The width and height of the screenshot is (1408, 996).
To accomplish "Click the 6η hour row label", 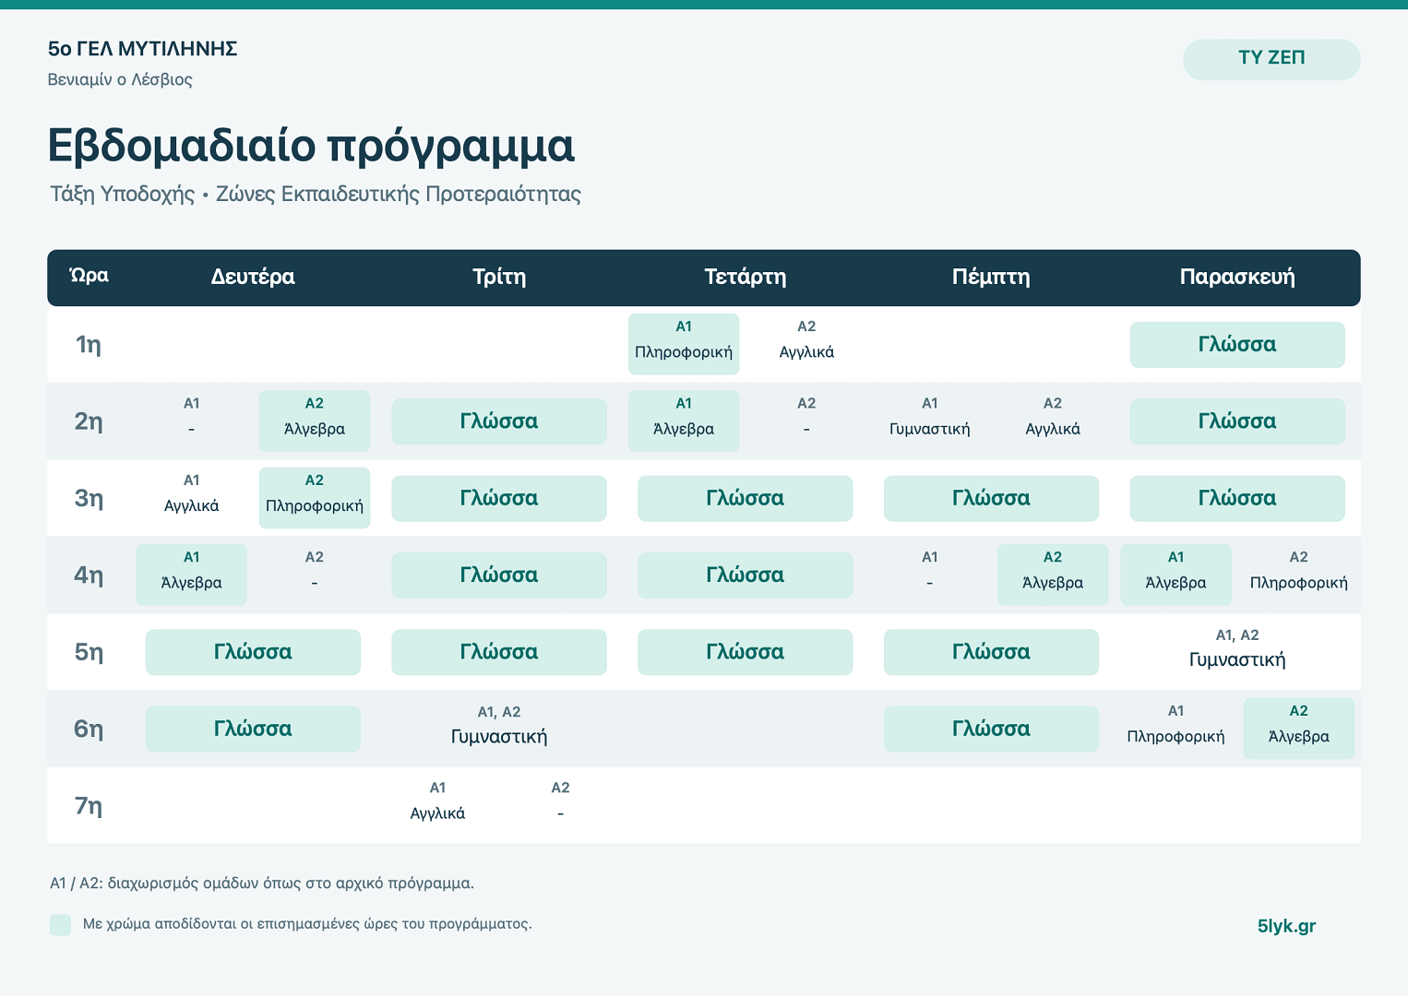I will 88,729.
